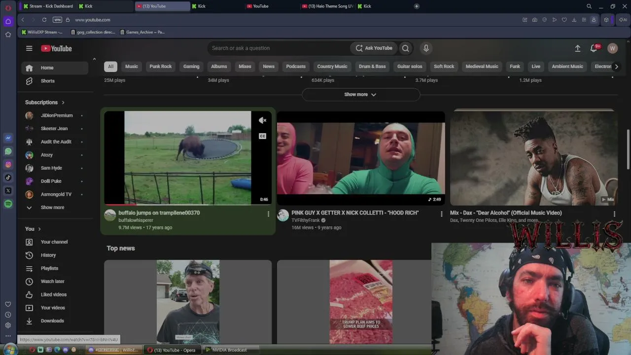Select the All filter chip
631x355 pixels.
[111, 67]
